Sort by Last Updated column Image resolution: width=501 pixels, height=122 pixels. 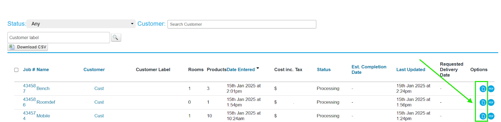(411, 69)
